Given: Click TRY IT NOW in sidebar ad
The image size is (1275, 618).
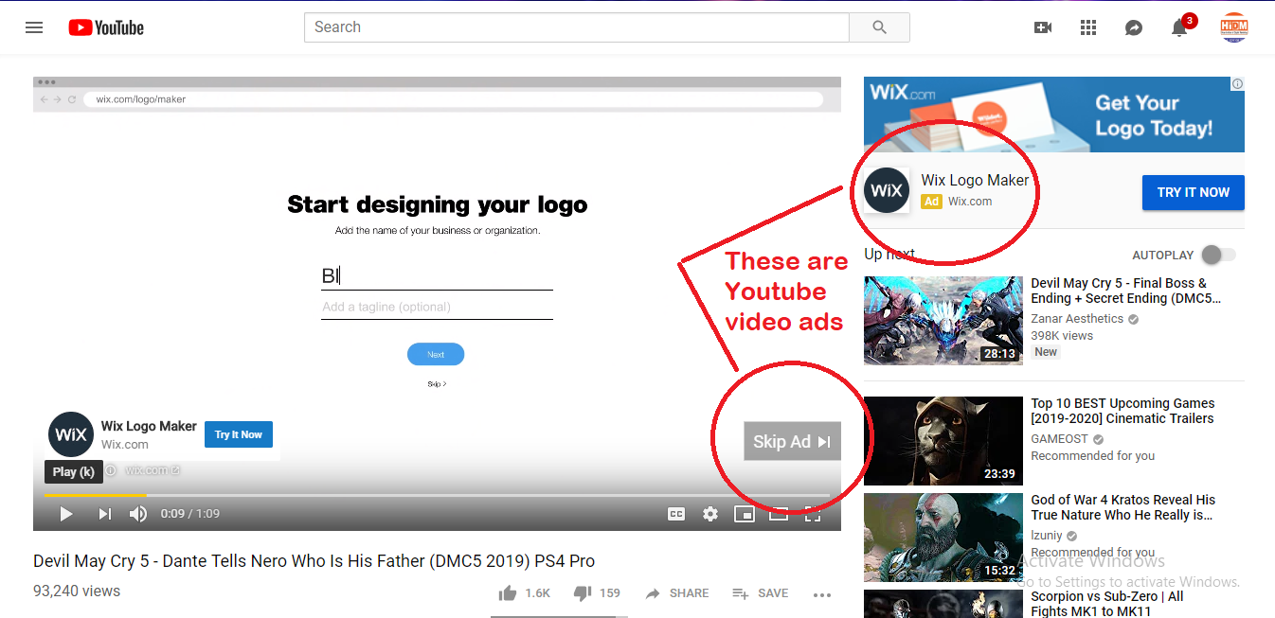Looking at the screenshot, I should click(x=1194, y=192).
